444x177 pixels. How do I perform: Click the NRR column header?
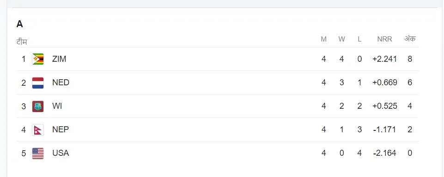coord(384,39)
